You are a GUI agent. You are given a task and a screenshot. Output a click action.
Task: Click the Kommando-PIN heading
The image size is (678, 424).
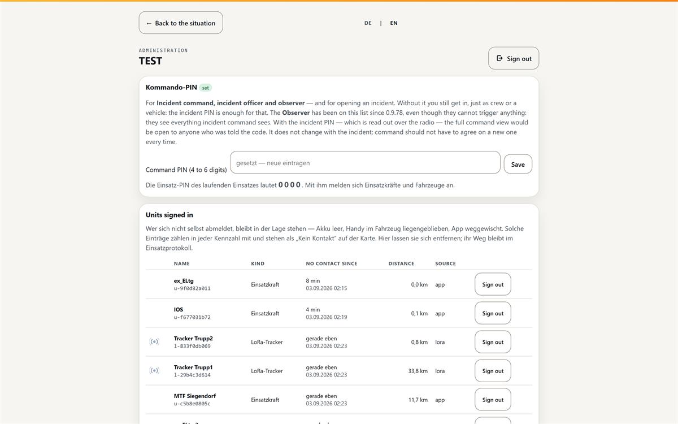coord(171,87)
